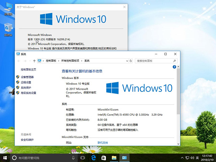
Task: Click the Cortana circle icon
Action: coord(14,158)
